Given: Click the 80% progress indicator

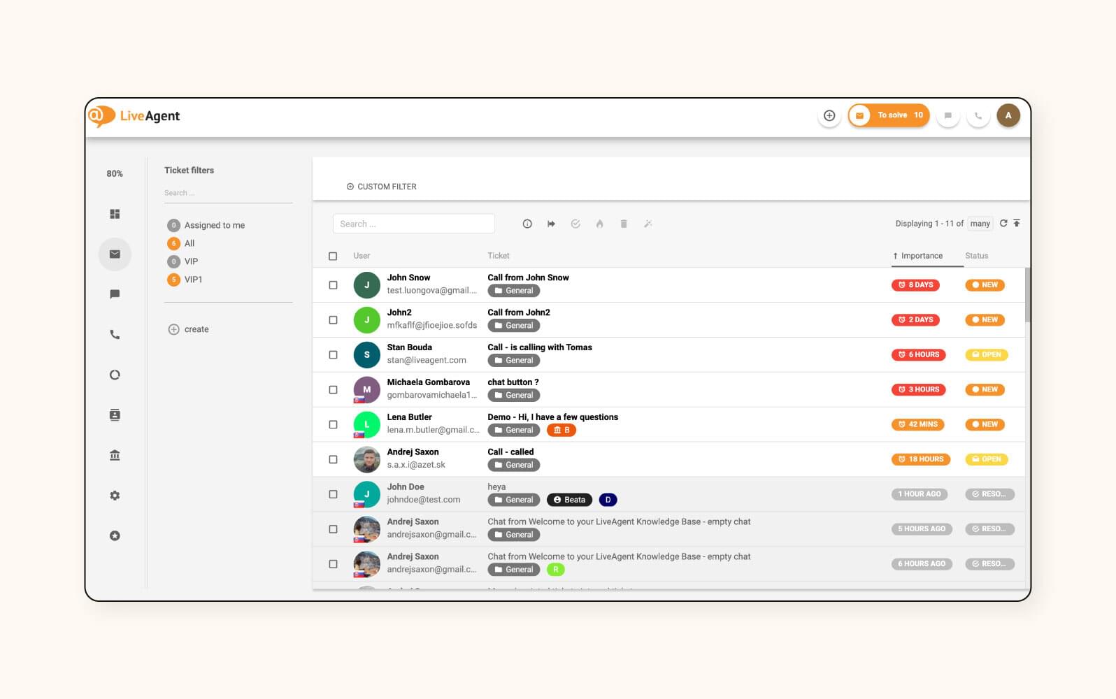Looking at the screenshot, I should 115,173.
